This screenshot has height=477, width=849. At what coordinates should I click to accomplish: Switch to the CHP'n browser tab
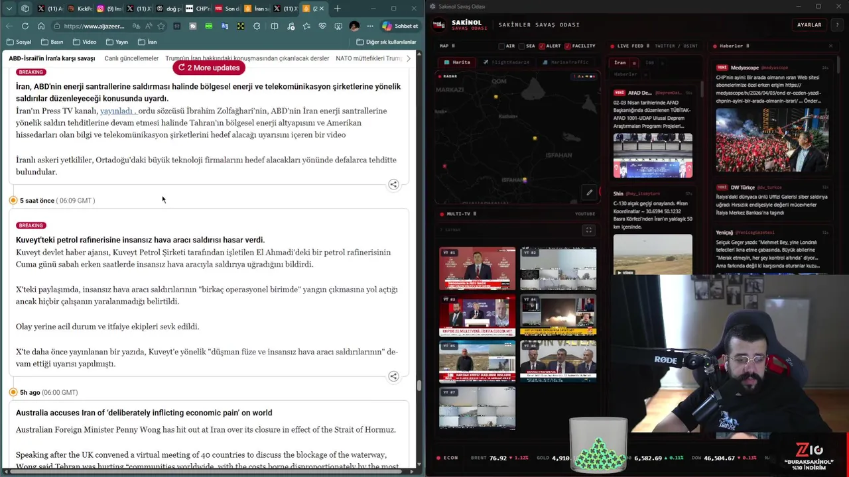pyautogui.click(x=198, y=9)
